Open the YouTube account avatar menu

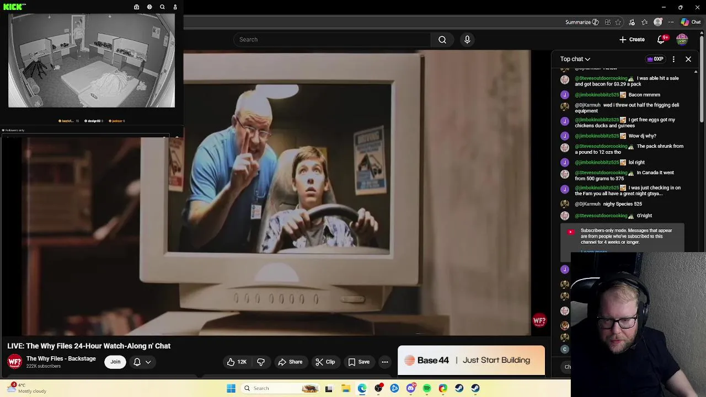point(682,40)
